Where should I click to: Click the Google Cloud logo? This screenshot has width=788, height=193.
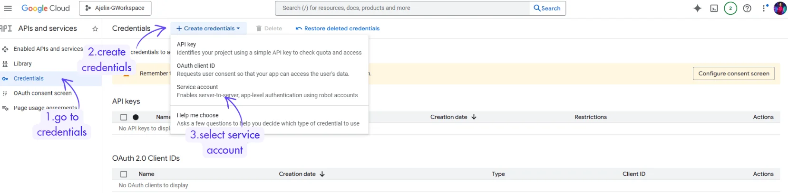[x=46, y=8]
